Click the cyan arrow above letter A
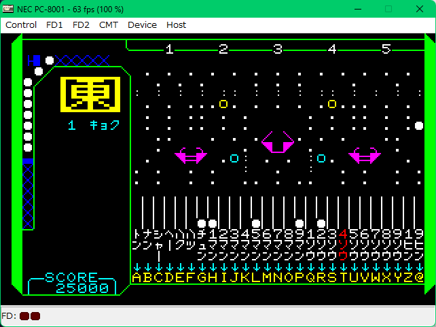Screen dimensions: 436x327 tap(137, 267)
